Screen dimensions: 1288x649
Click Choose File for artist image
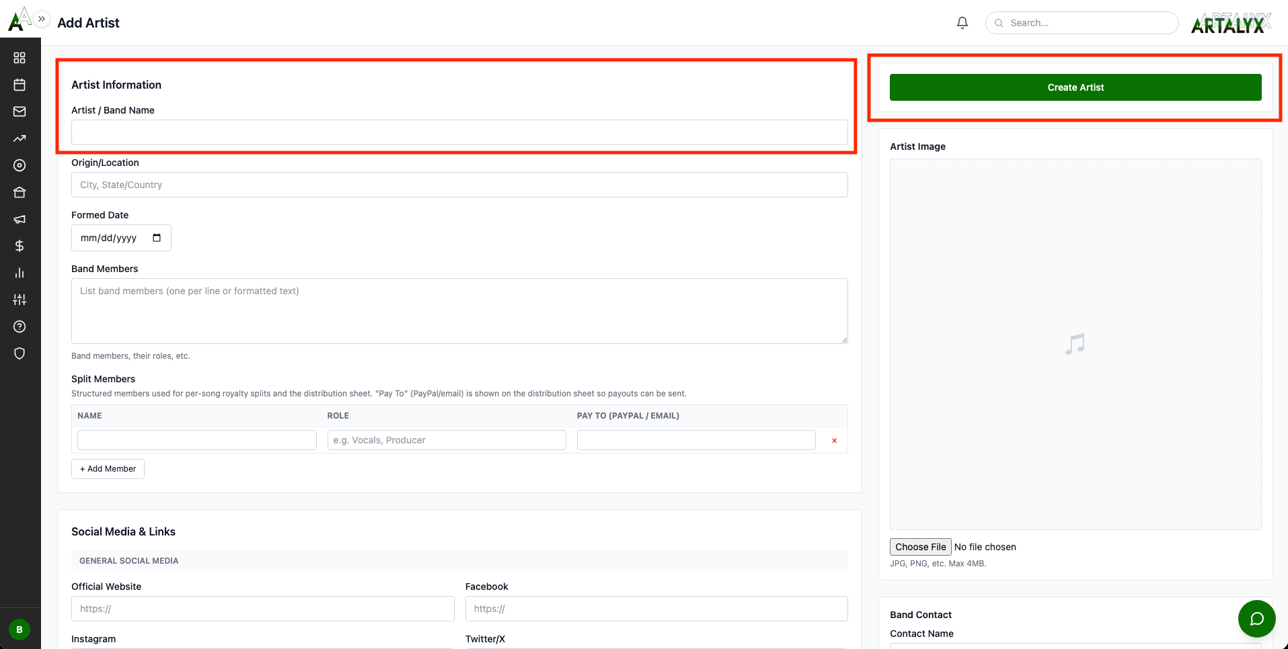[920, 547]
